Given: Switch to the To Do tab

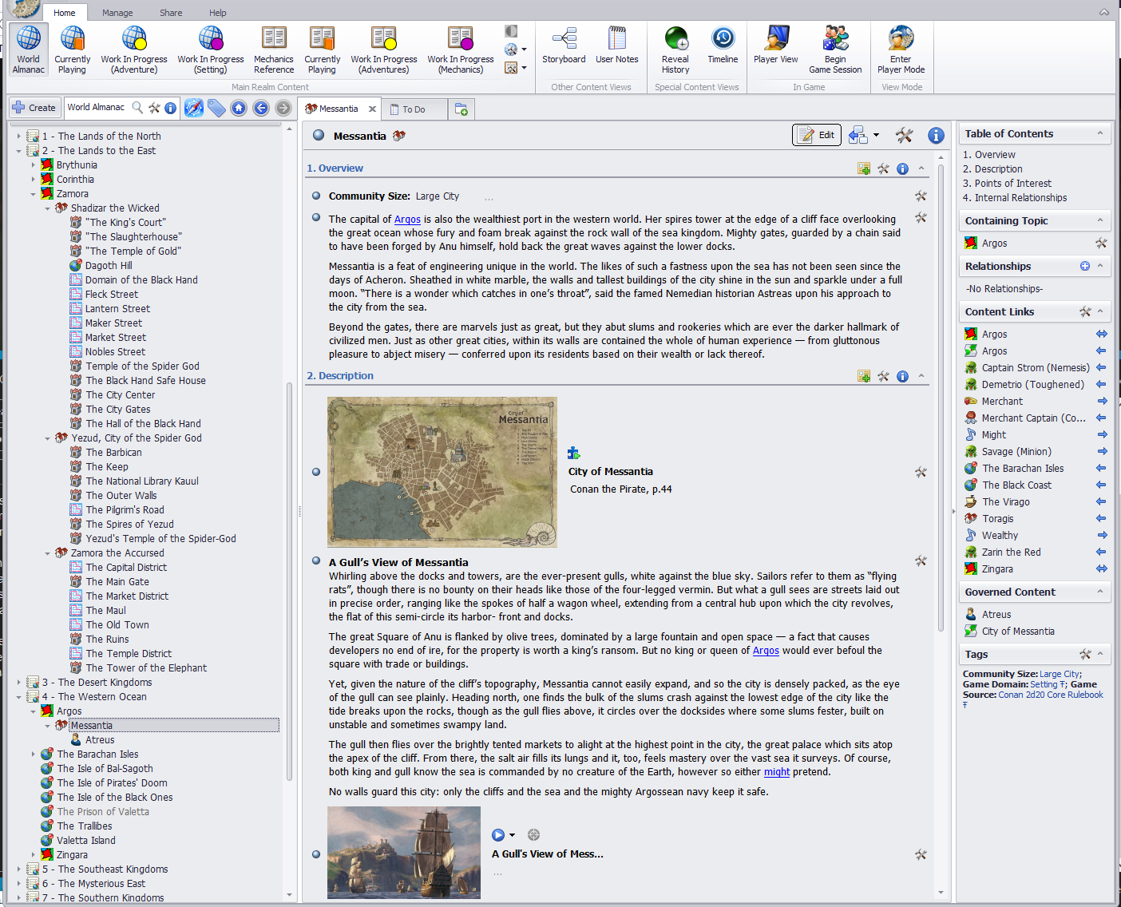Looking at the screenshot, I should 414,109.
